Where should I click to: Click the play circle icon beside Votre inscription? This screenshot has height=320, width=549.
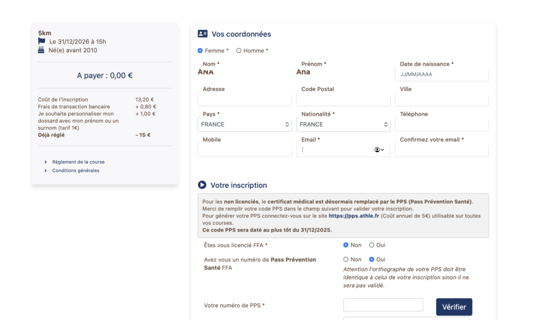202,185
